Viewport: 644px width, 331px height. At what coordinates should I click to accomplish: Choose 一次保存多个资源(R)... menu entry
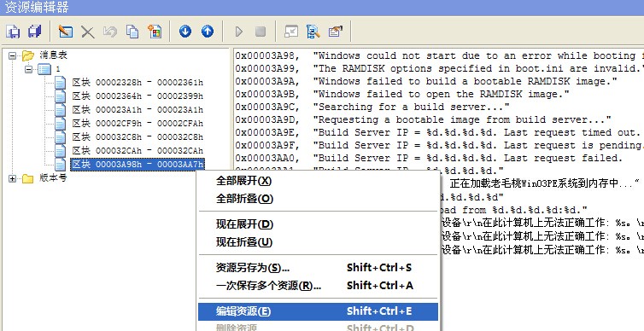pyautogui.click(x=319, y=286)
